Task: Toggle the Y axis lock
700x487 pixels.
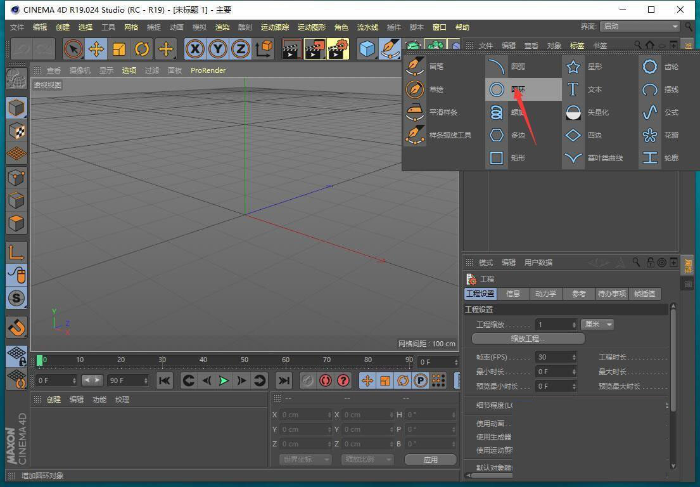Action: (x=218, y=49)
